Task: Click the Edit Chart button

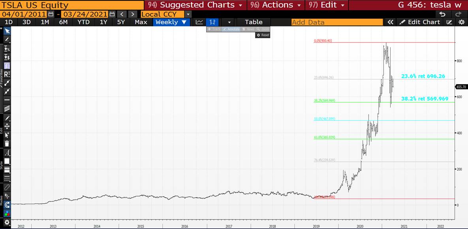Action: tap(421, 22)
